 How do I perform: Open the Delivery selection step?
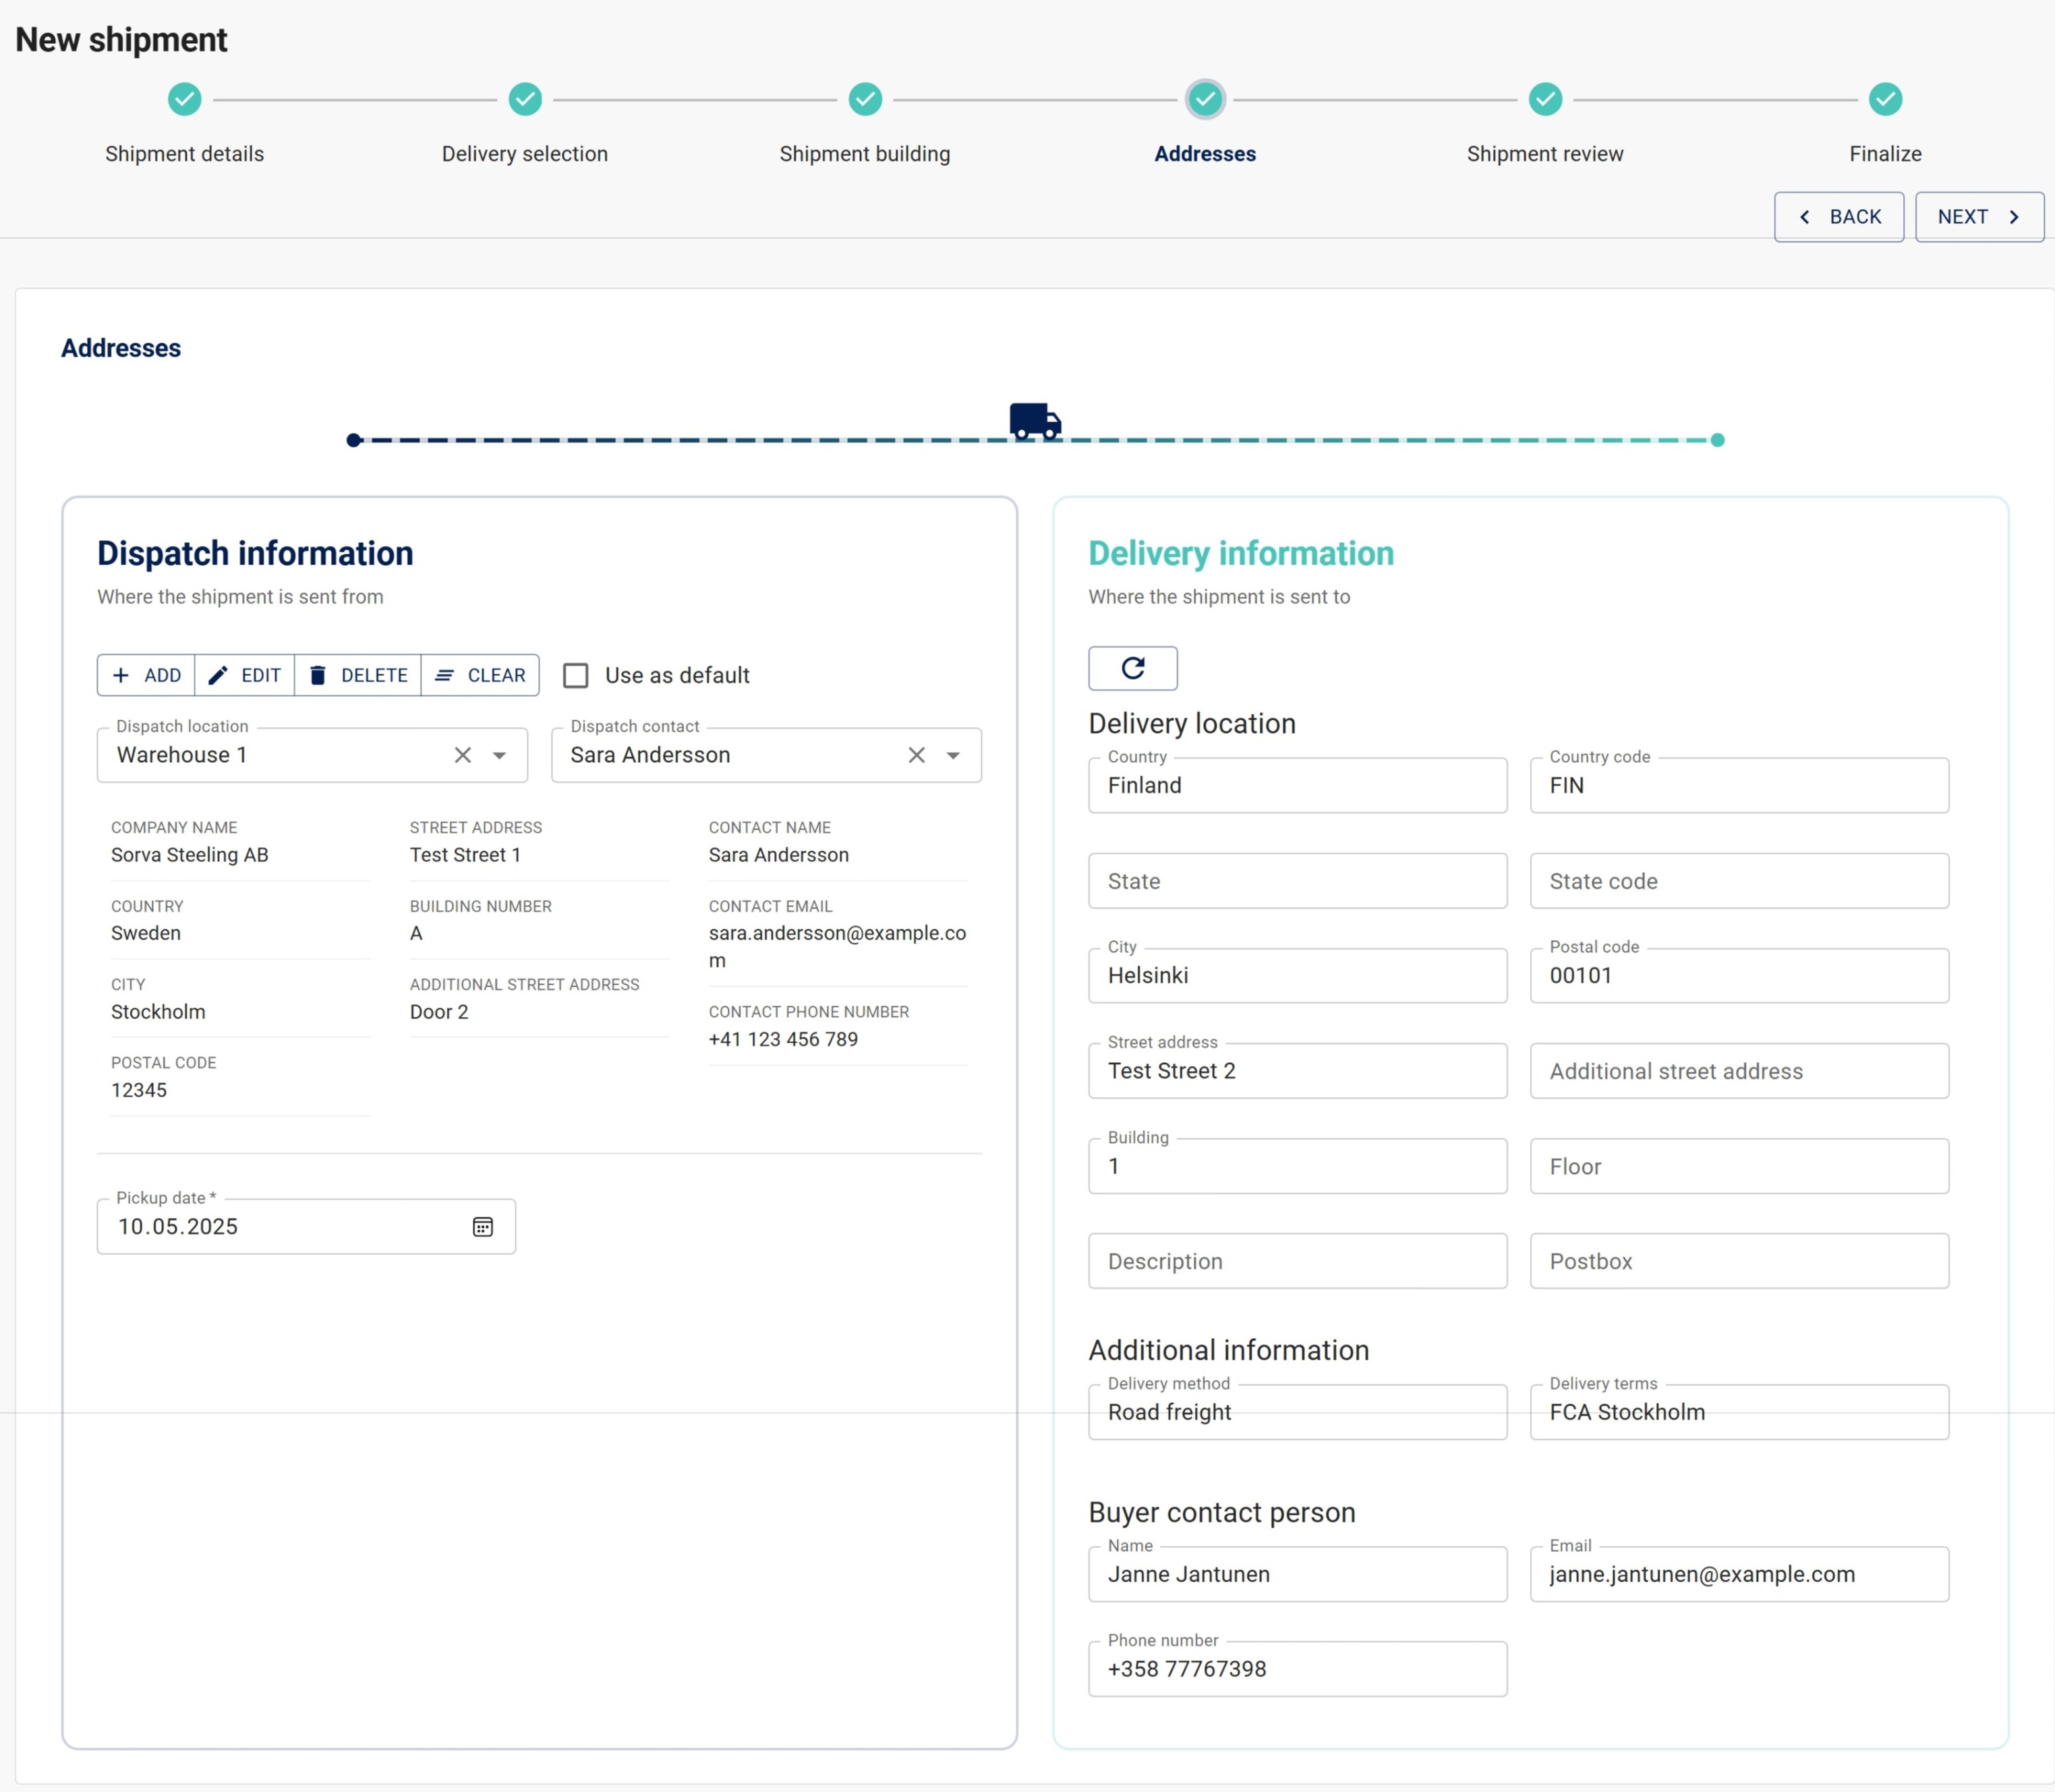click(x=525, y=100)
